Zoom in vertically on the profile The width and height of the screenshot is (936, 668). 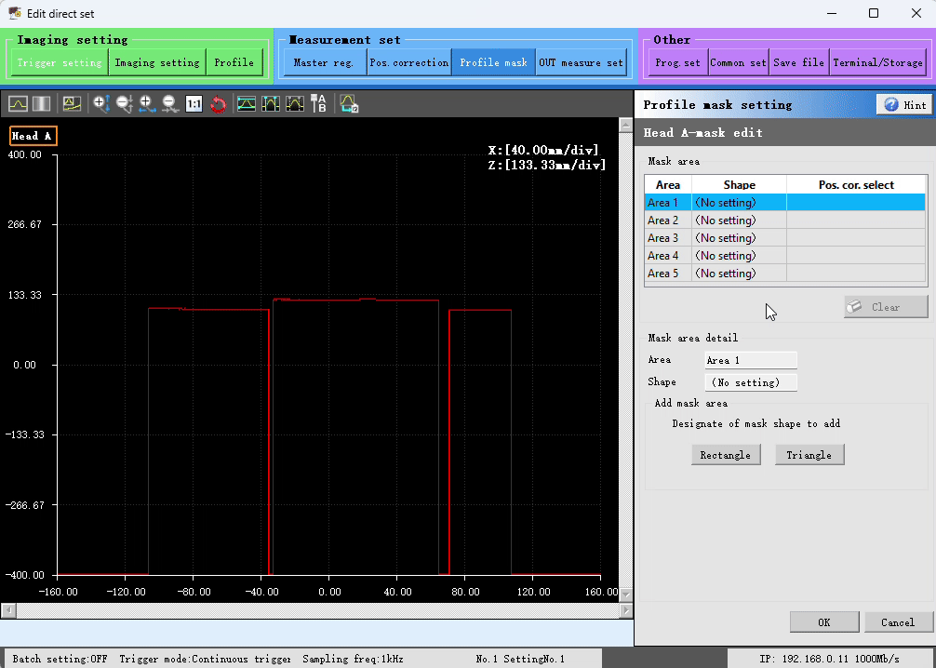coord(100,104)
